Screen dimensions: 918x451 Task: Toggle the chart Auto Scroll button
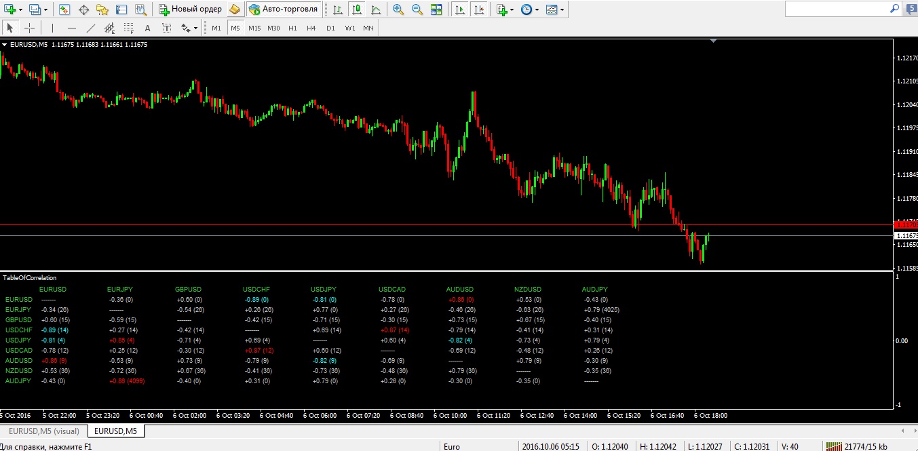461,9
